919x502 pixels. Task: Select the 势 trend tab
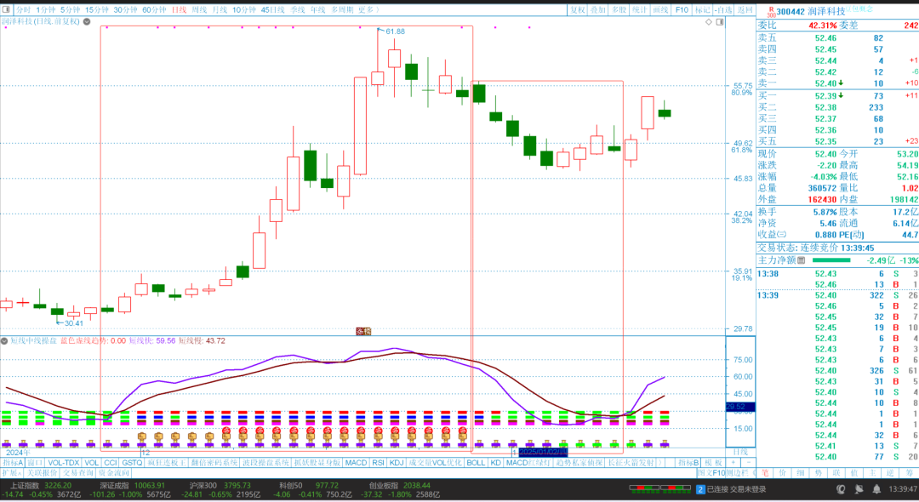819,473
